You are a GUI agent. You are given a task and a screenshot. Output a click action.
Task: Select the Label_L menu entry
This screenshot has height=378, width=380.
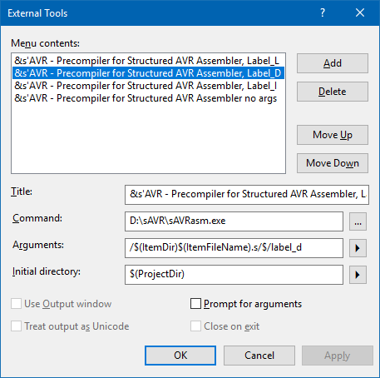pos(148,61)
